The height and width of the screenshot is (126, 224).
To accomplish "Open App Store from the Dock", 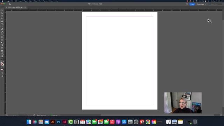I will click(x=124, y=122).
